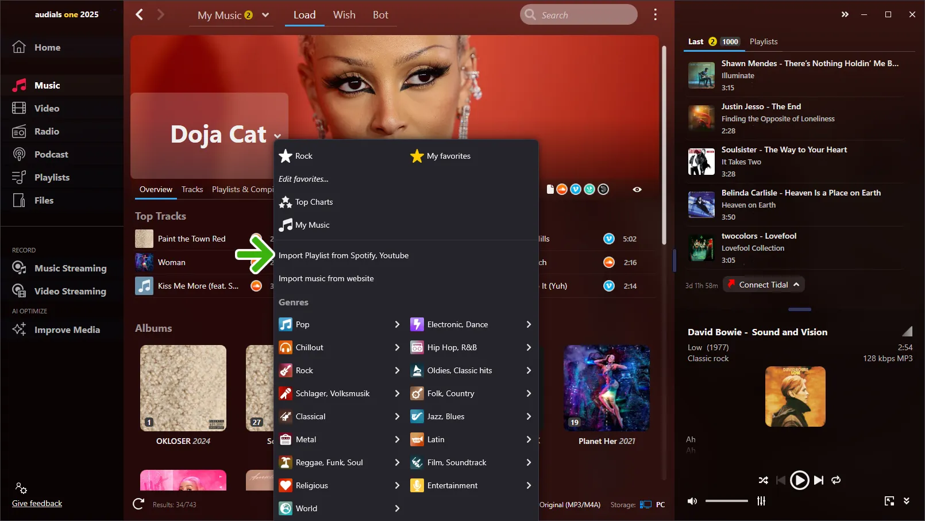Open the Files section
925x521 pixels.
point(44,200)
